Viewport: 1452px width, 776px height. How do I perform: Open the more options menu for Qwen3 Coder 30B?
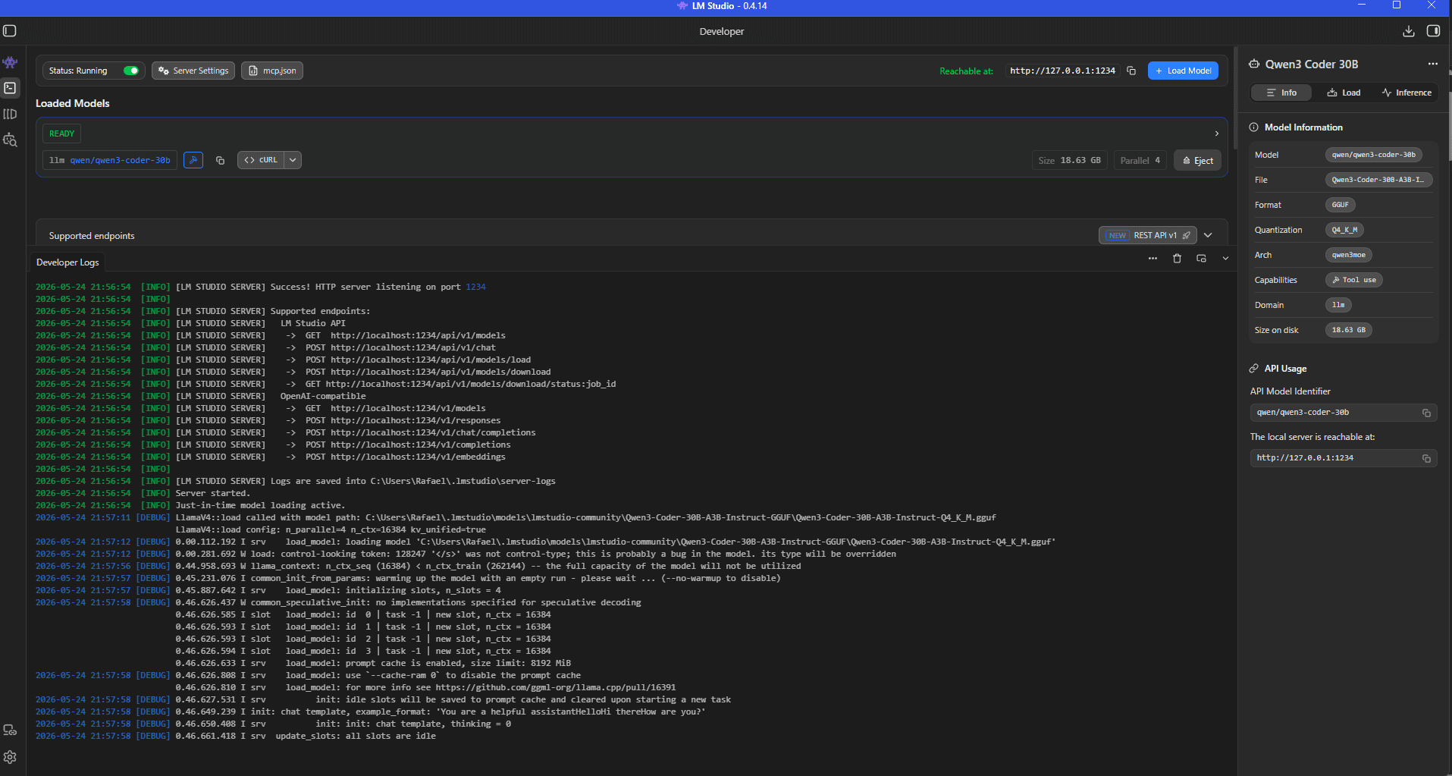[x=1432, y=64]
